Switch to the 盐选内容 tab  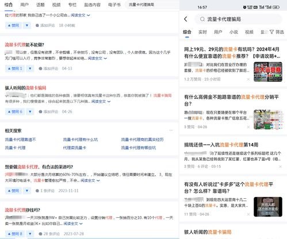tap(92, 5)
